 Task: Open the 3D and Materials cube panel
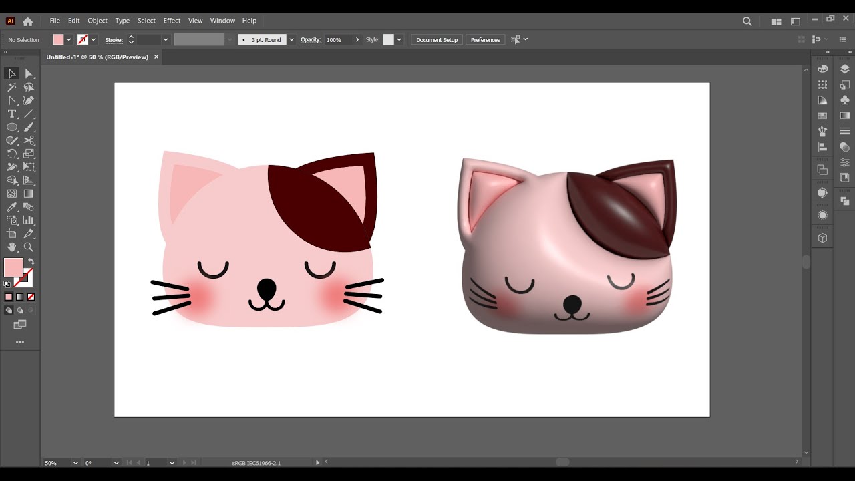pos(823,238)
